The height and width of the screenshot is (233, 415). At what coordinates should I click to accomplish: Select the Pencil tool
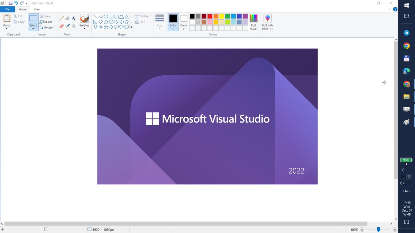62,19
